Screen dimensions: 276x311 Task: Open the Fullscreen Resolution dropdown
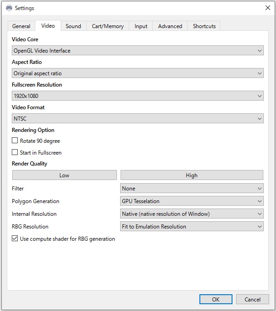(x=137, y=96)
